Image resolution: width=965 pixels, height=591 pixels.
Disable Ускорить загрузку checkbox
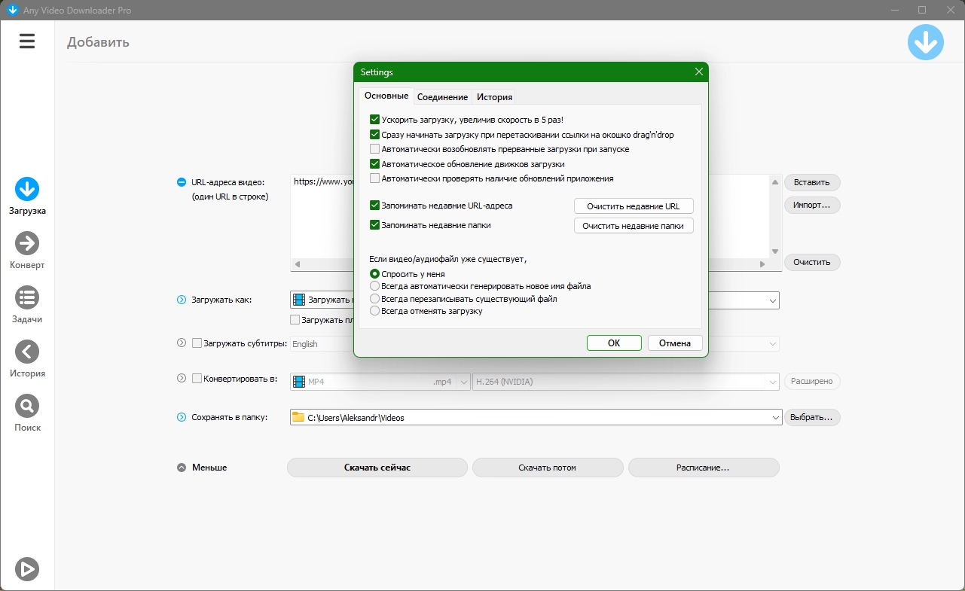point(374,120)
